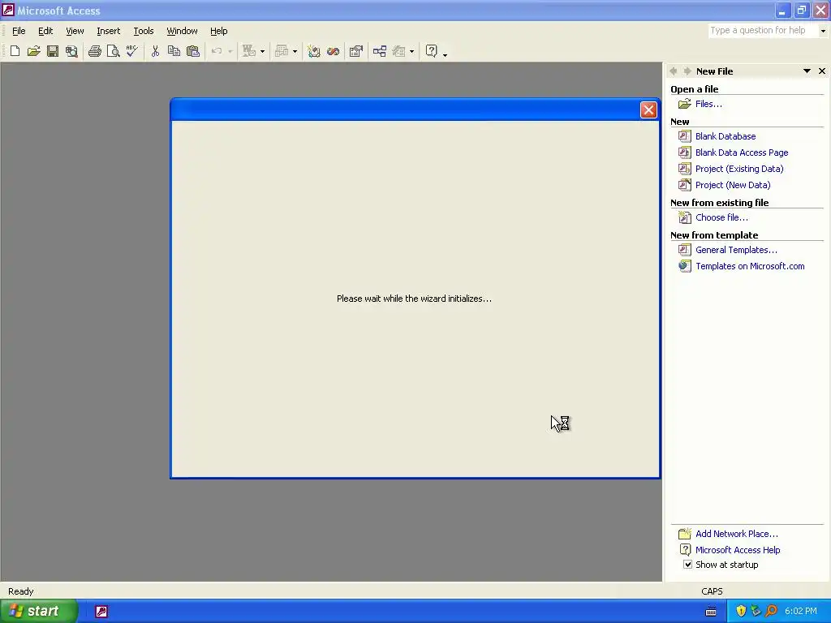The width and height of the screenshot is (831, 623).
Task: Open Microsoft Access Help link in task pane
Action: coord(738,550)
